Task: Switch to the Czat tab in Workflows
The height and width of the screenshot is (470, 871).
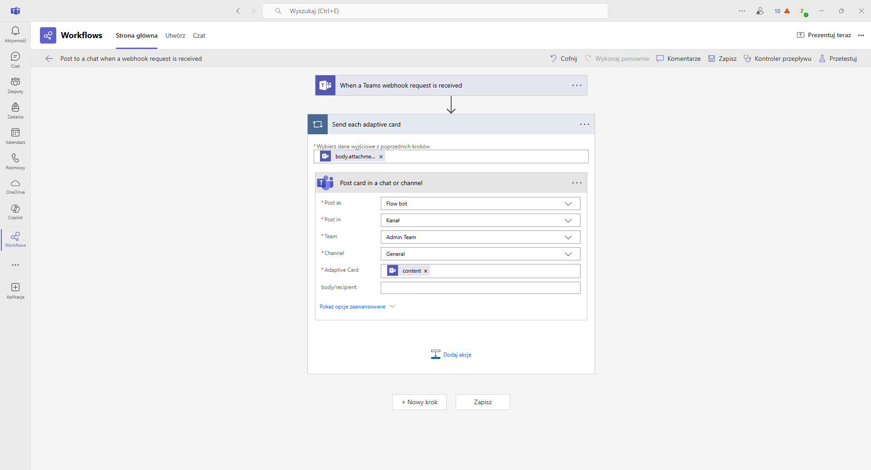Action: click(x=199, y=35)
